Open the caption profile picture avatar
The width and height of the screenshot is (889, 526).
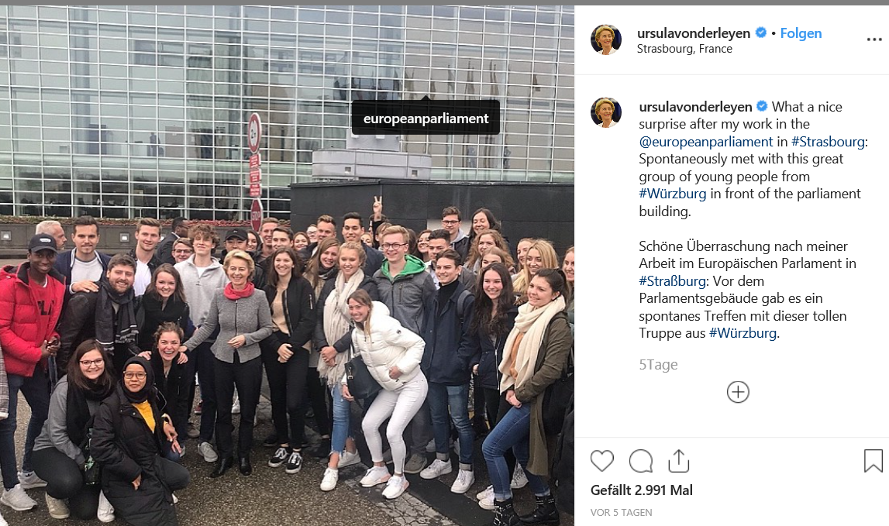pos(605,112)
